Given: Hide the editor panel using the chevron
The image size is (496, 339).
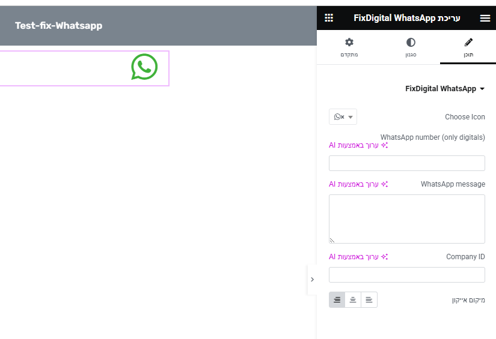Looking at the screenshot, I should tap(311, 280).
